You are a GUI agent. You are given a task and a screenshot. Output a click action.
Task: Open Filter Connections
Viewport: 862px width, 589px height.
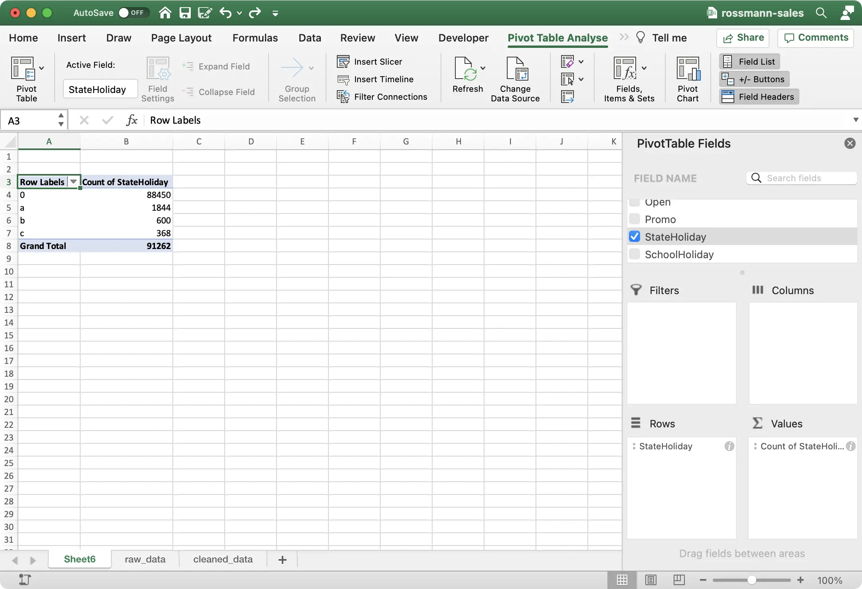tap(382, 97)
